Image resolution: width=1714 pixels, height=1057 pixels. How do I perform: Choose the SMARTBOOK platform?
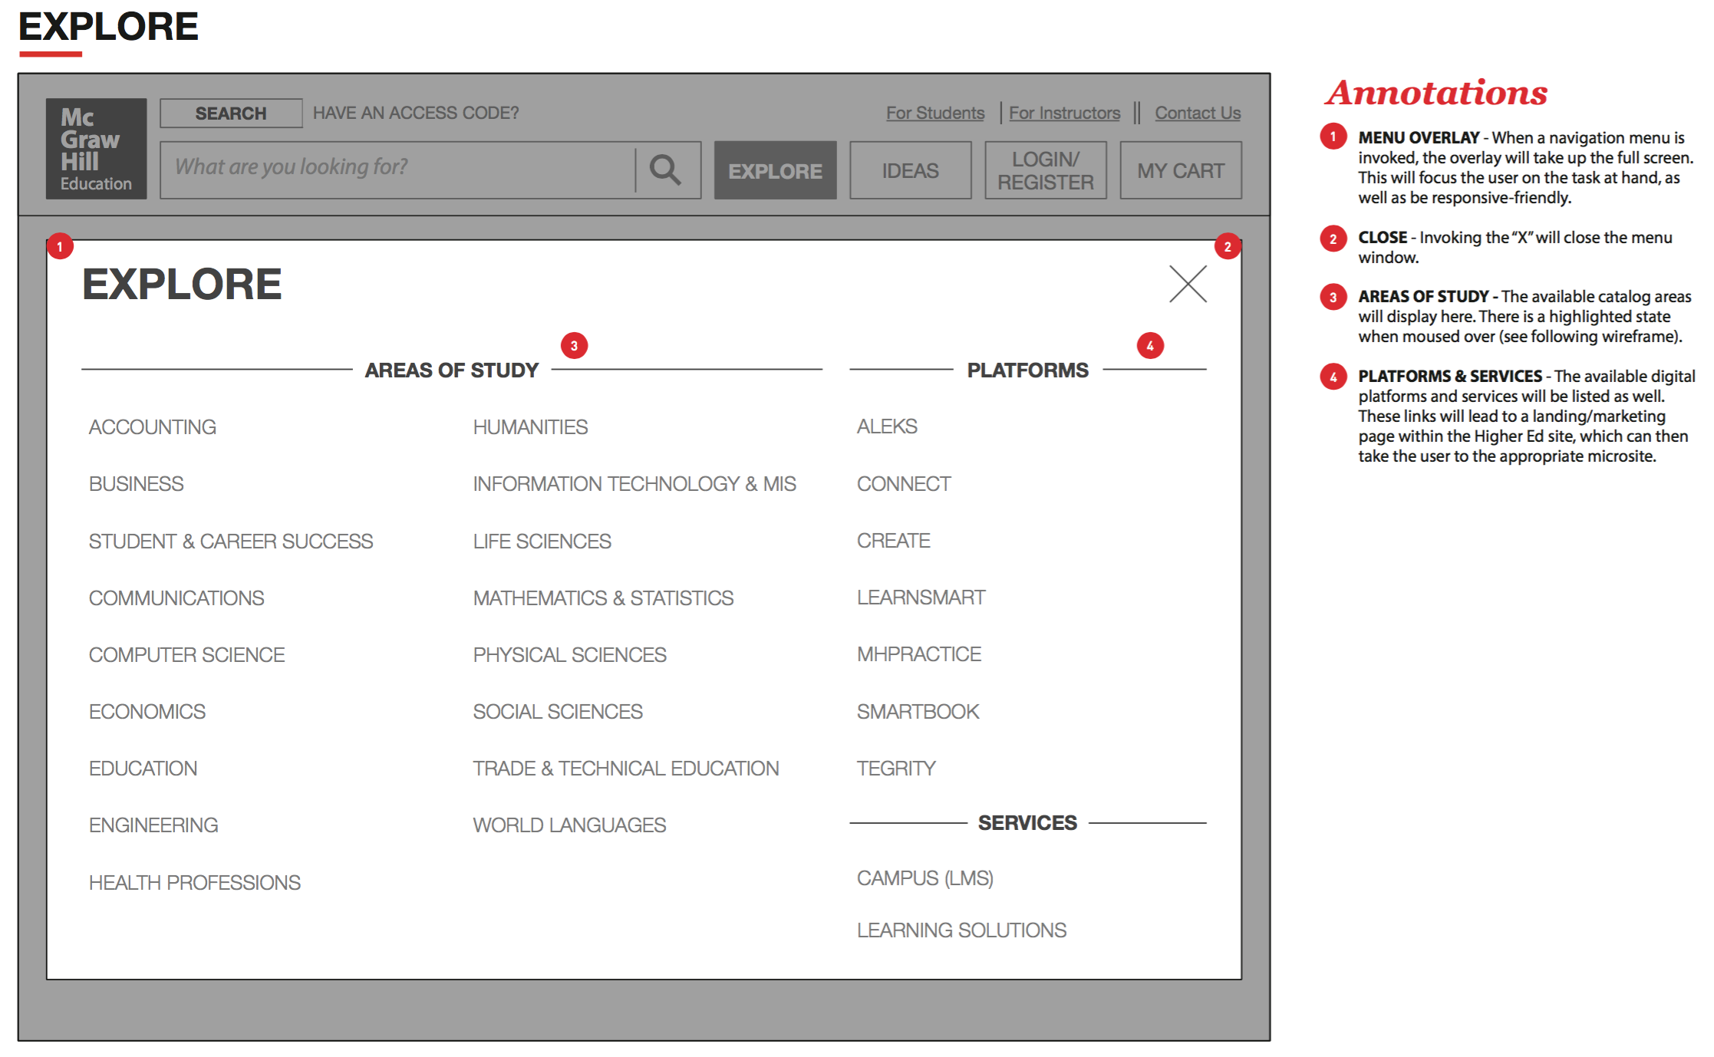[x=918, y=711]
